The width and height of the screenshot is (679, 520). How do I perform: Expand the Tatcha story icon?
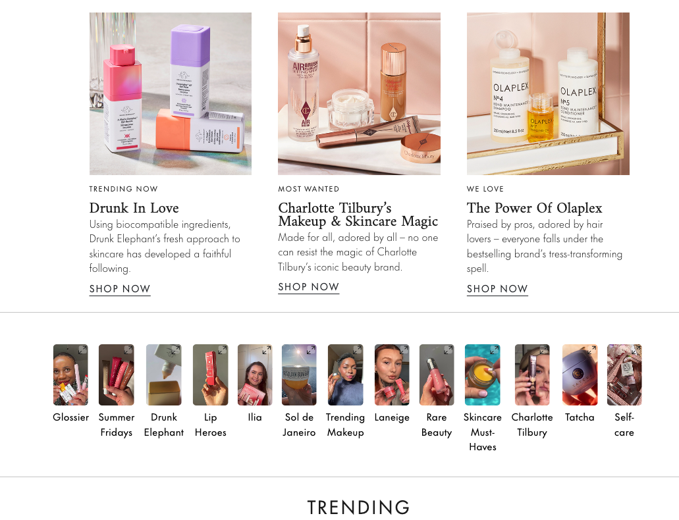(x=591, y=350)
